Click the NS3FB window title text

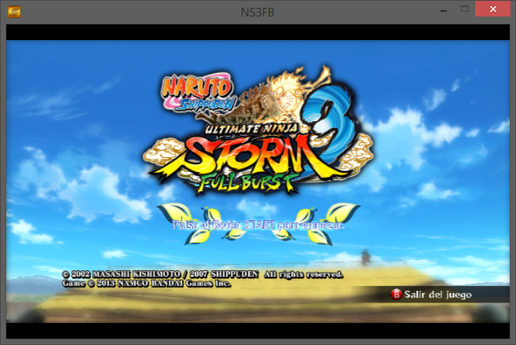[x=257, y=12]
